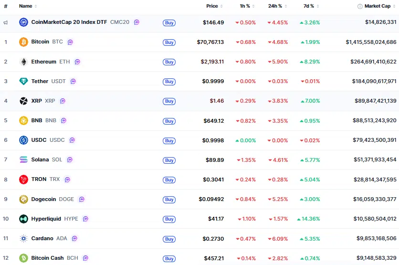Click Bitcoin price $70,767.13
Screen dimensions: 399x265
(x=210, y=42)
